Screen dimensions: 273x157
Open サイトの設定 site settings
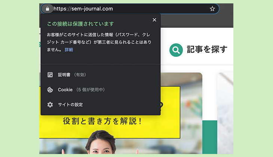click(70, 105)
